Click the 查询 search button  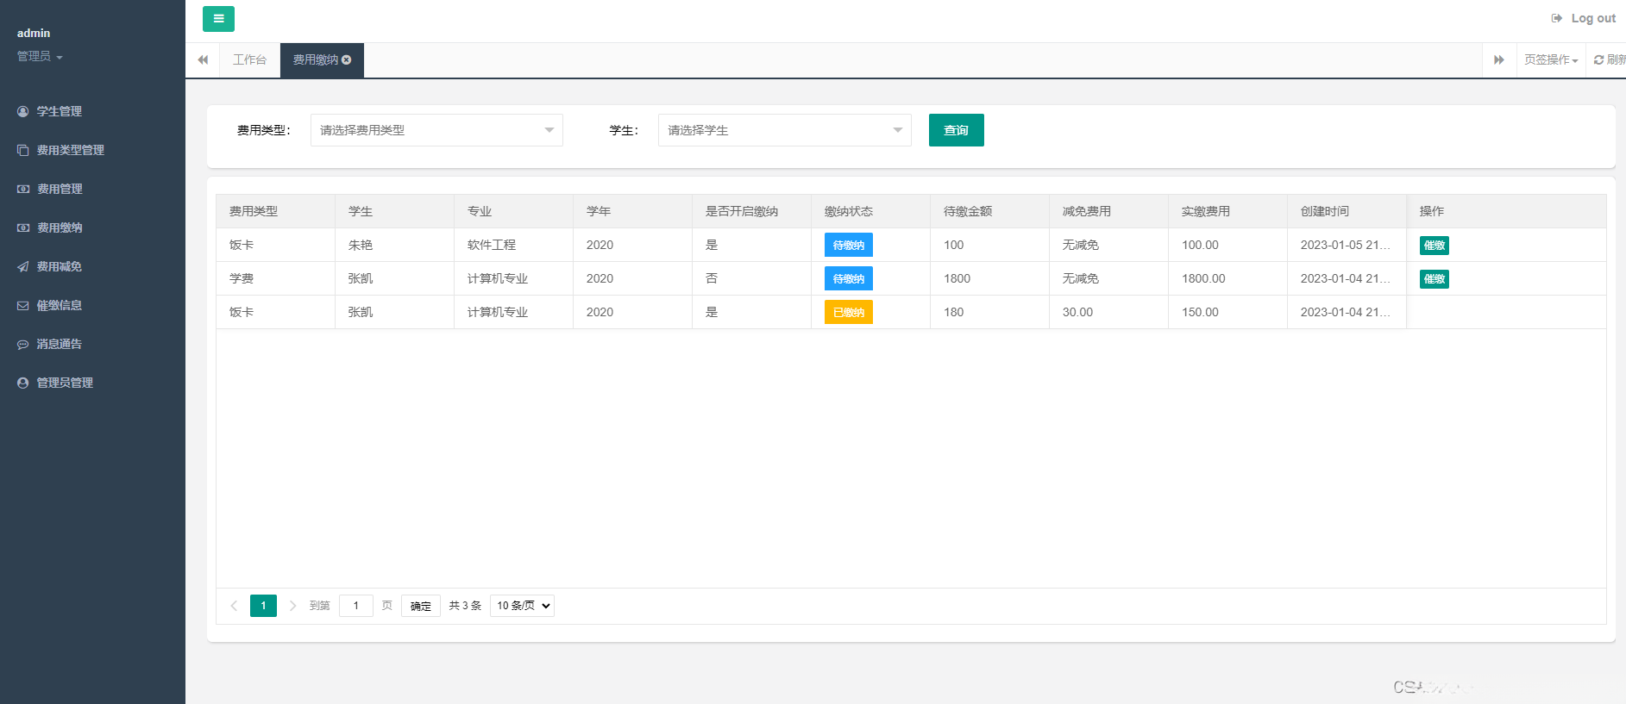pyautogui.click(x=956, y=130)
